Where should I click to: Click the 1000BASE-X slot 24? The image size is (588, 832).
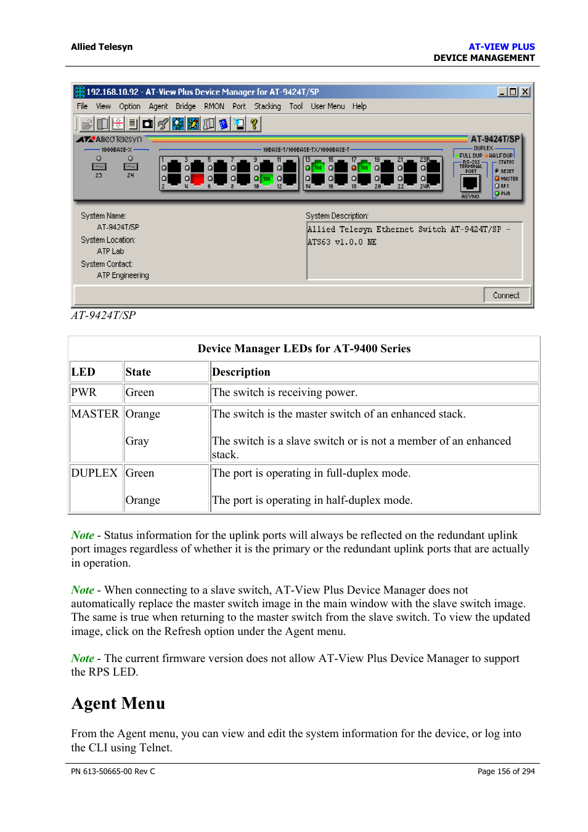tap(130, 167)
